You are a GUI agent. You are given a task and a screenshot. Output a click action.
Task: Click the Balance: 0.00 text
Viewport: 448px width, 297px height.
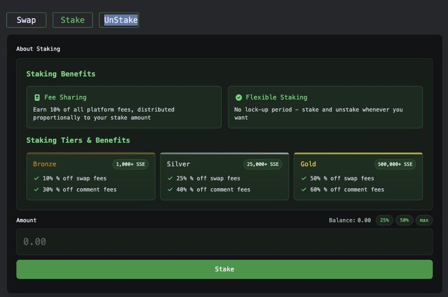pos(350,220)
